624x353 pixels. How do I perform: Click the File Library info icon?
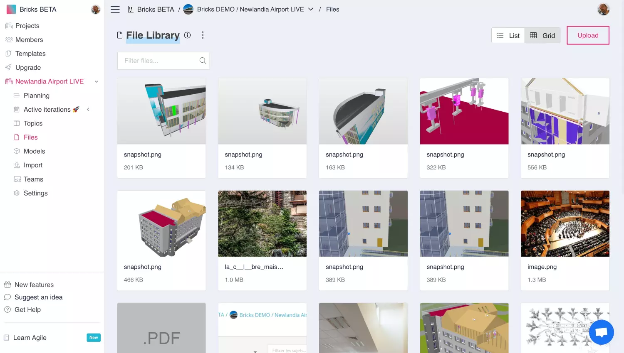188,35
